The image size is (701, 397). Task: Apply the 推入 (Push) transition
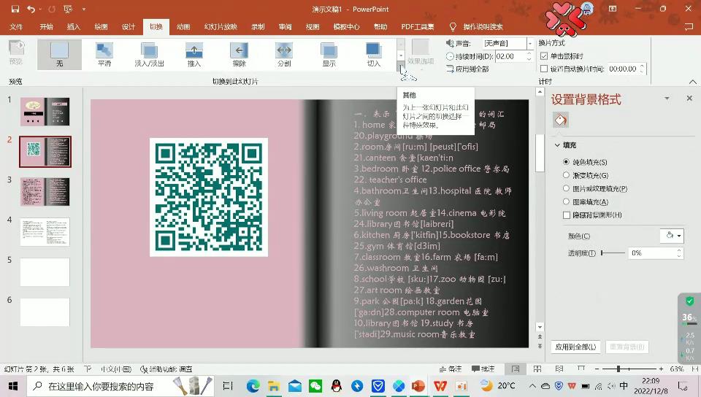click(x=194, y=55)
